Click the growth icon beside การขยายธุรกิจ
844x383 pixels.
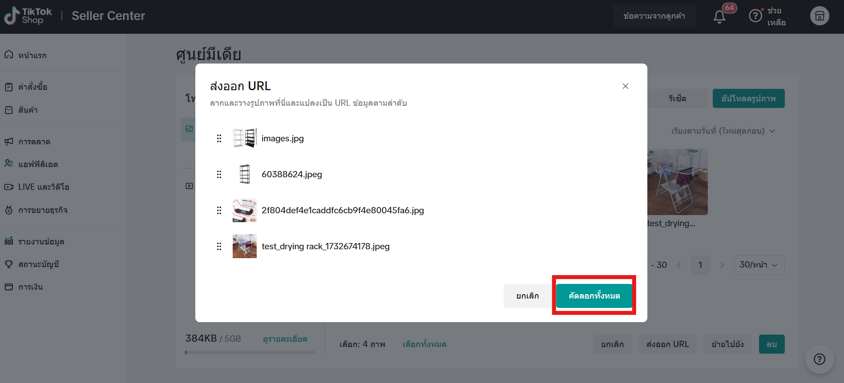(9, 210)
